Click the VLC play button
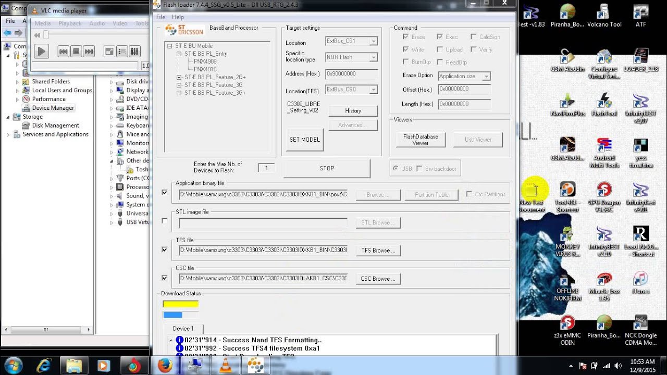This screenshot has width=667, height=375. pyautogui.click(x=41, y=51)
